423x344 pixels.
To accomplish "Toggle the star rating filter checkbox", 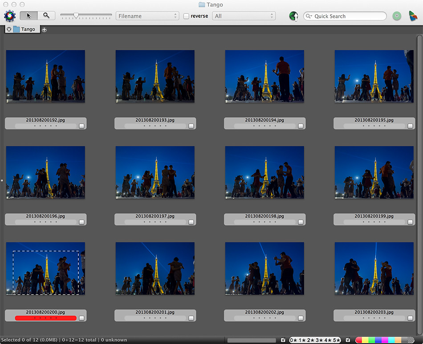I will [283, 340].
